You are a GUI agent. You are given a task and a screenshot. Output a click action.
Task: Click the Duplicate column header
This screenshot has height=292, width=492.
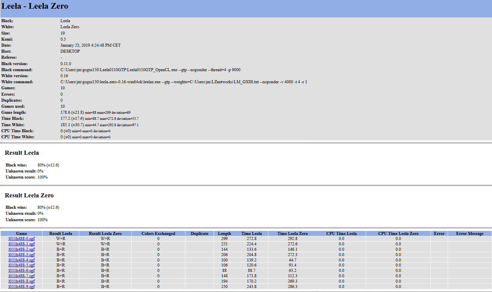[199, 234]
